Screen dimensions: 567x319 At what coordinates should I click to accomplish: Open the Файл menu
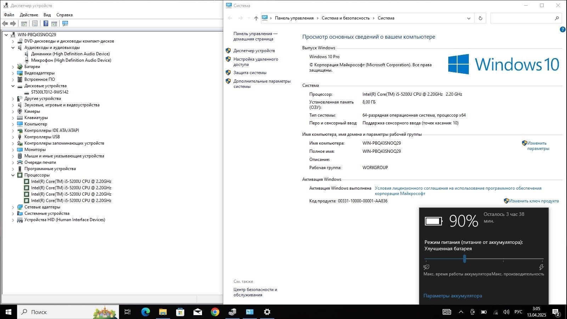pyautogui.click(x=9, y=15)
